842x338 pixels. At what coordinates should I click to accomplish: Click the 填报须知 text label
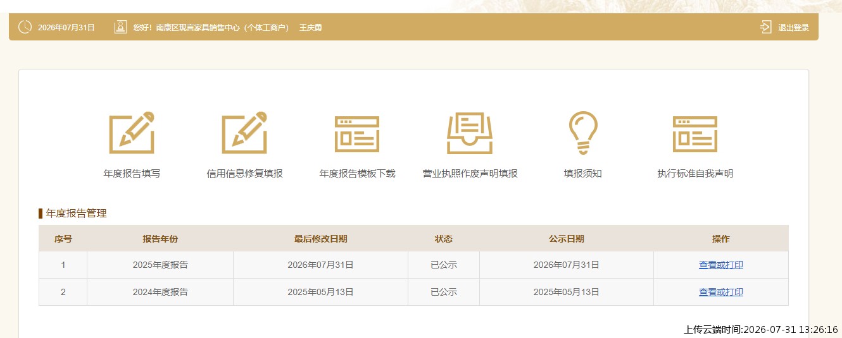582,174
